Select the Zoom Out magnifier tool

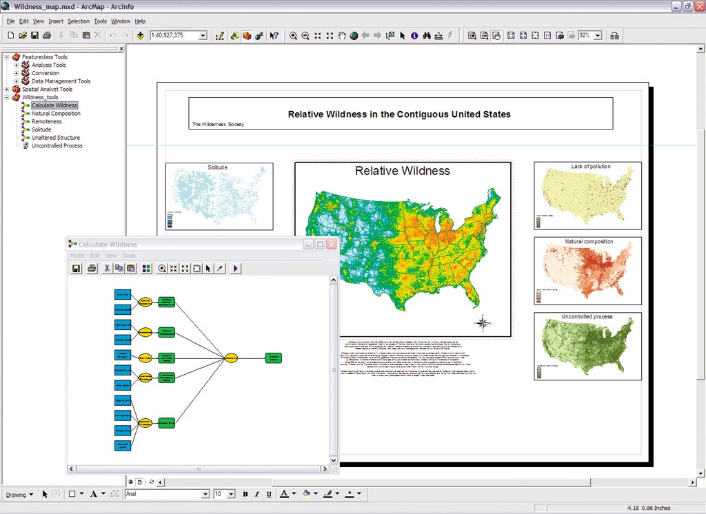[305, 36]
